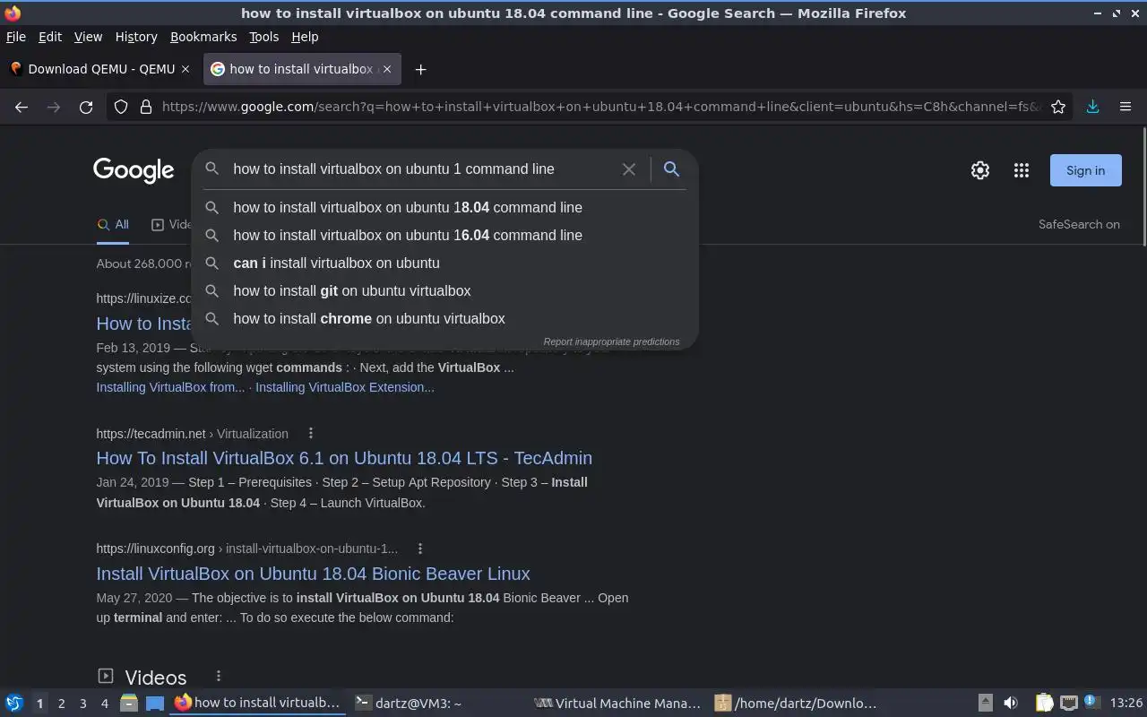
Task: Open the volume control in tray
Action: 1011,704
